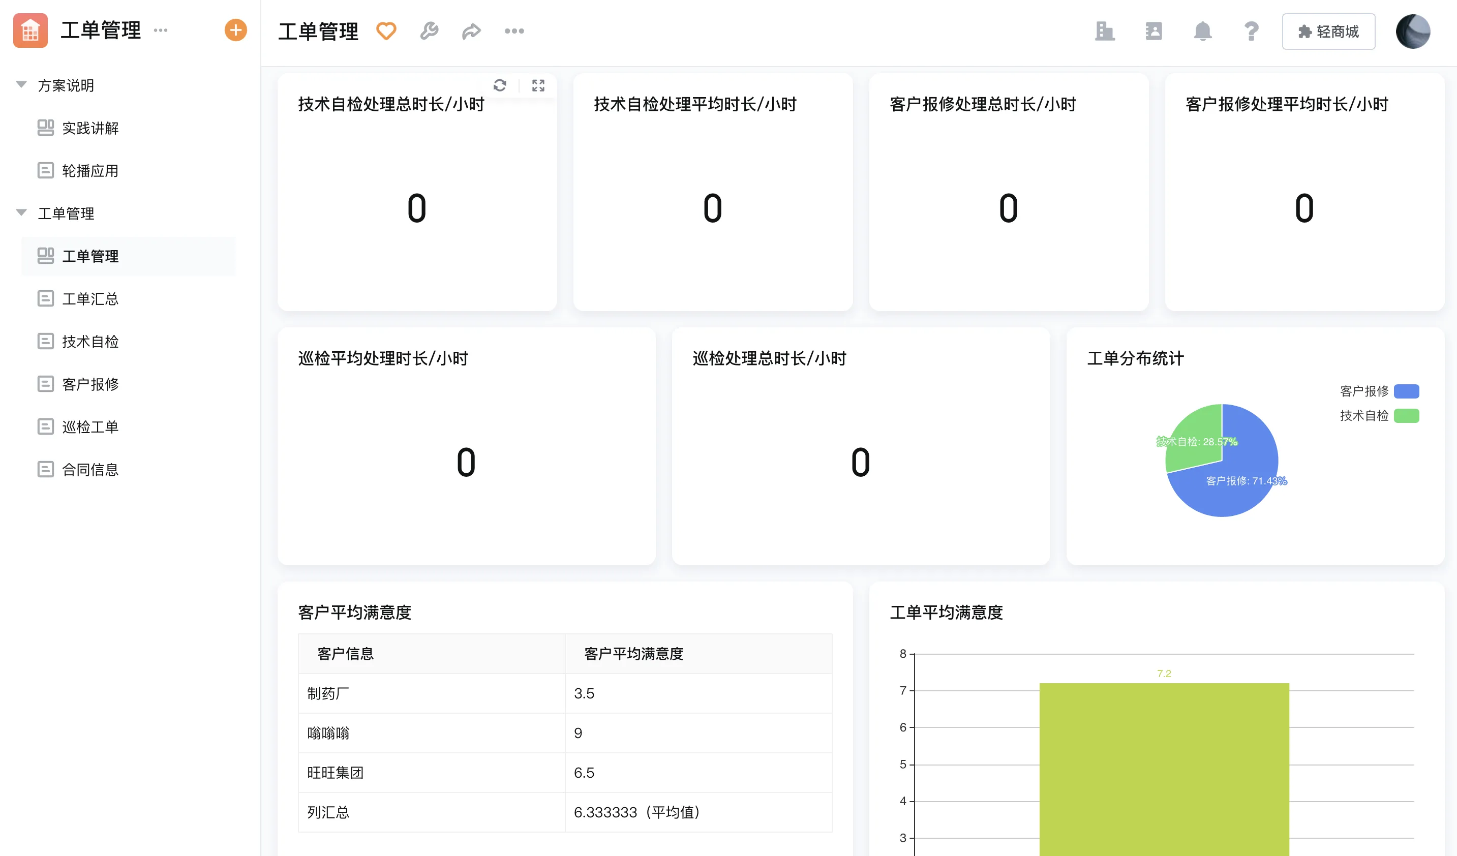
Task: Favorite this page with the heart icon
Action: (386, 30)
